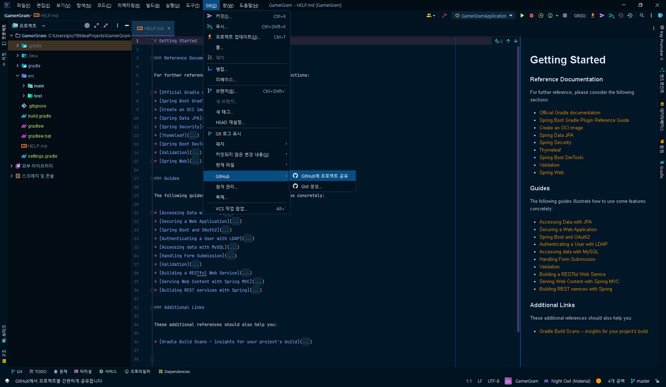Close the HELP.md editor tab
The image size is (666, 387).
coord(169,28)
